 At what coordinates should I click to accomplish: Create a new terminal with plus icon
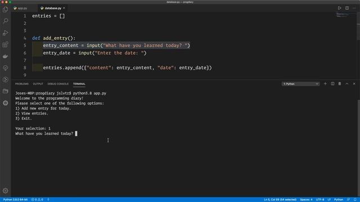tap(325, 84)
